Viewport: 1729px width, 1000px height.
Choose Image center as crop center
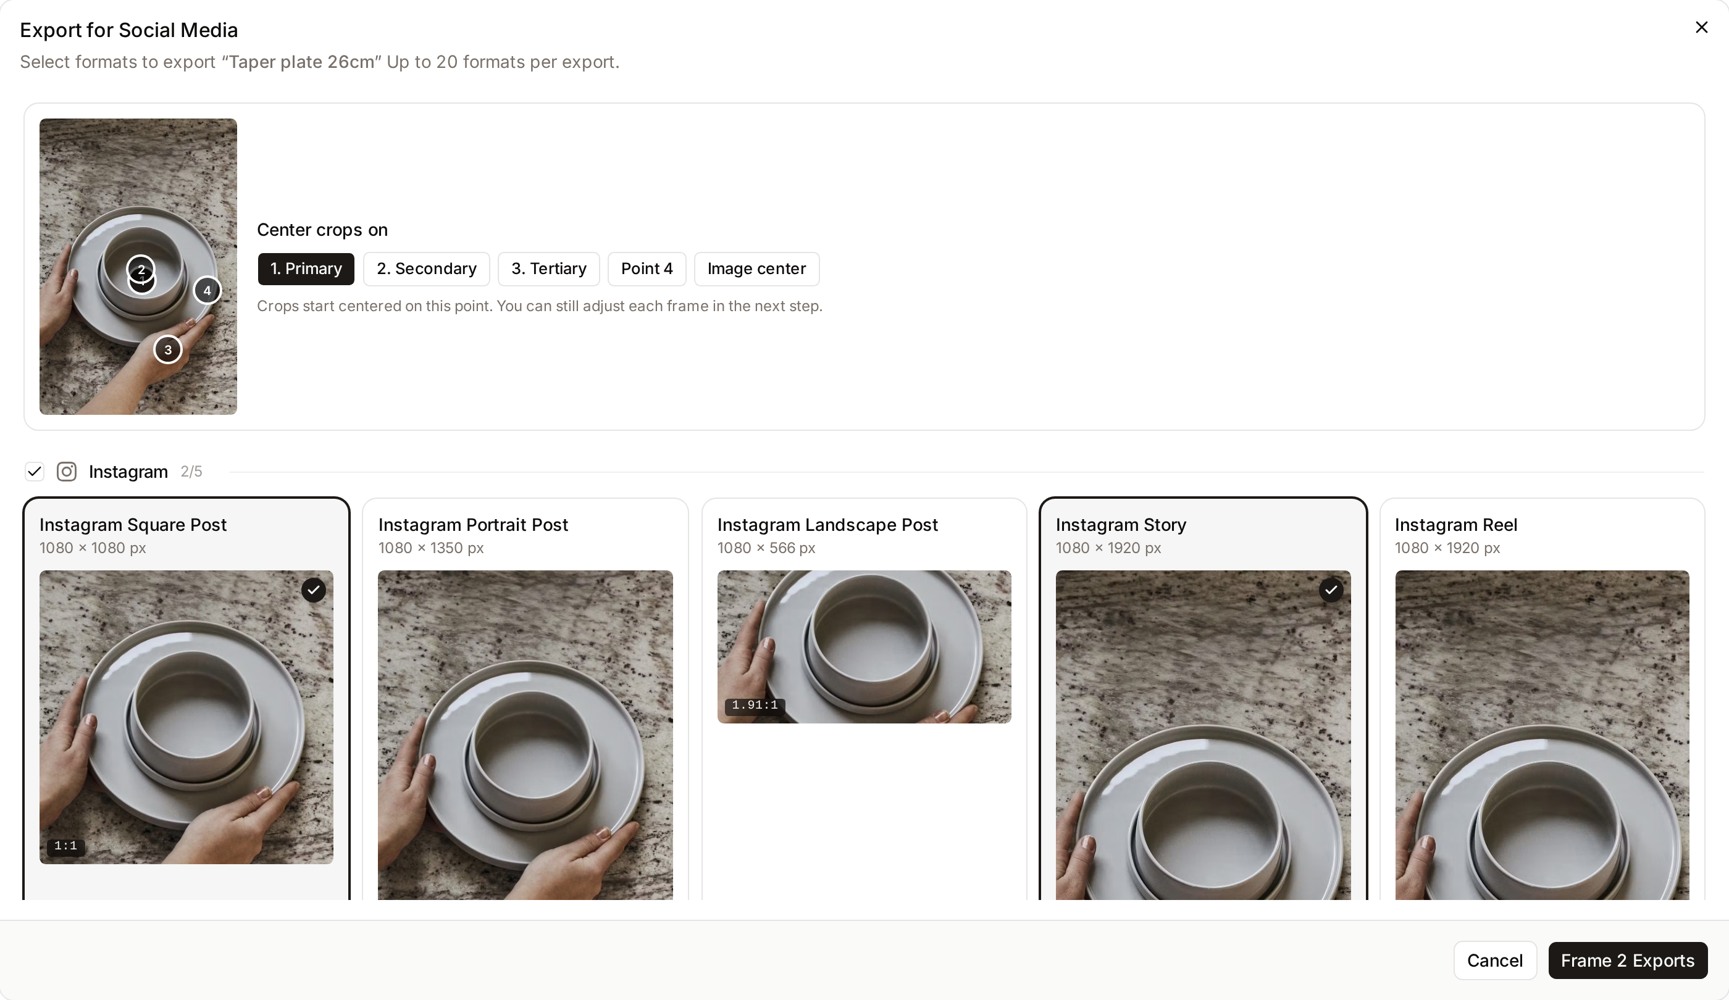coord(757,269)
